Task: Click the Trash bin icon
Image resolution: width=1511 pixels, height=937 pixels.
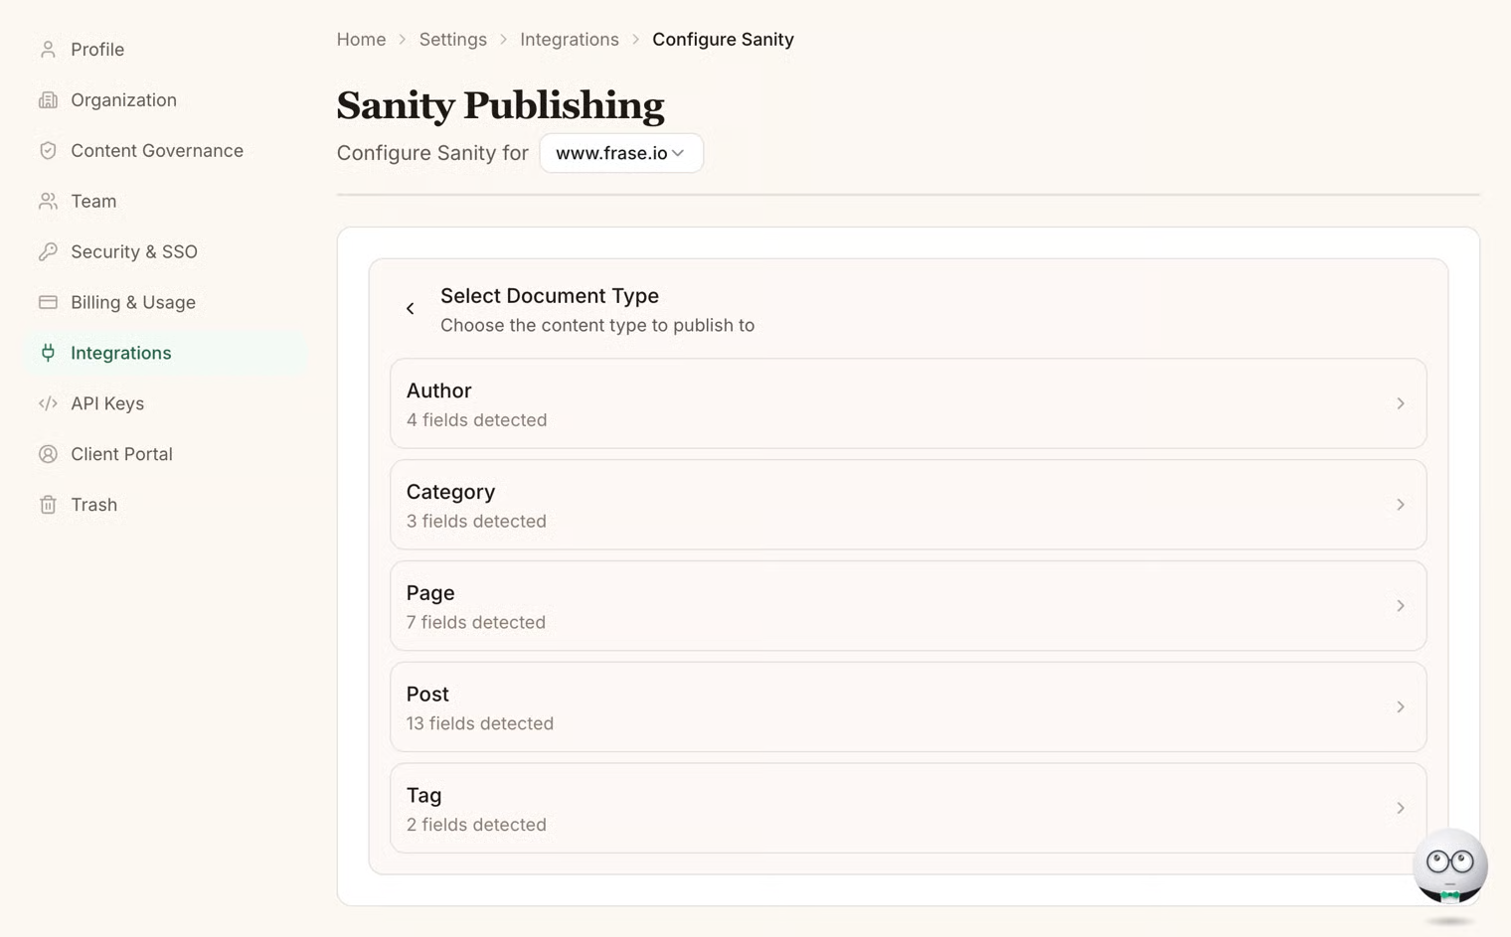Action: tap(48, 505)
